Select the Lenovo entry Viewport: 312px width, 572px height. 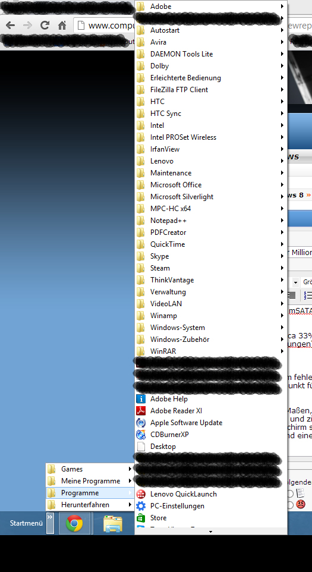pos(211,161)
